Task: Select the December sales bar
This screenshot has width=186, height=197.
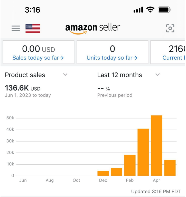Action: (x=103, y=173)
